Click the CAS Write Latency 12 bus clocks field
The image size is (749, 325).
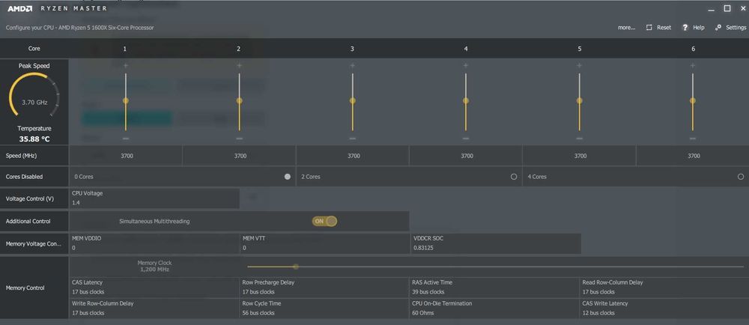(665, 309)
